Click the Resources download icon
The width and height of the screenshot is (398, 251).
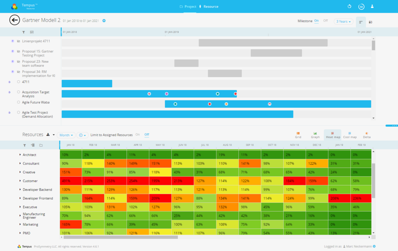coord(48,135)
